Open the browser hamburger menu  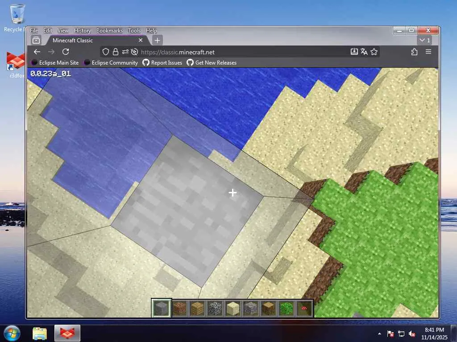(428, 52)
